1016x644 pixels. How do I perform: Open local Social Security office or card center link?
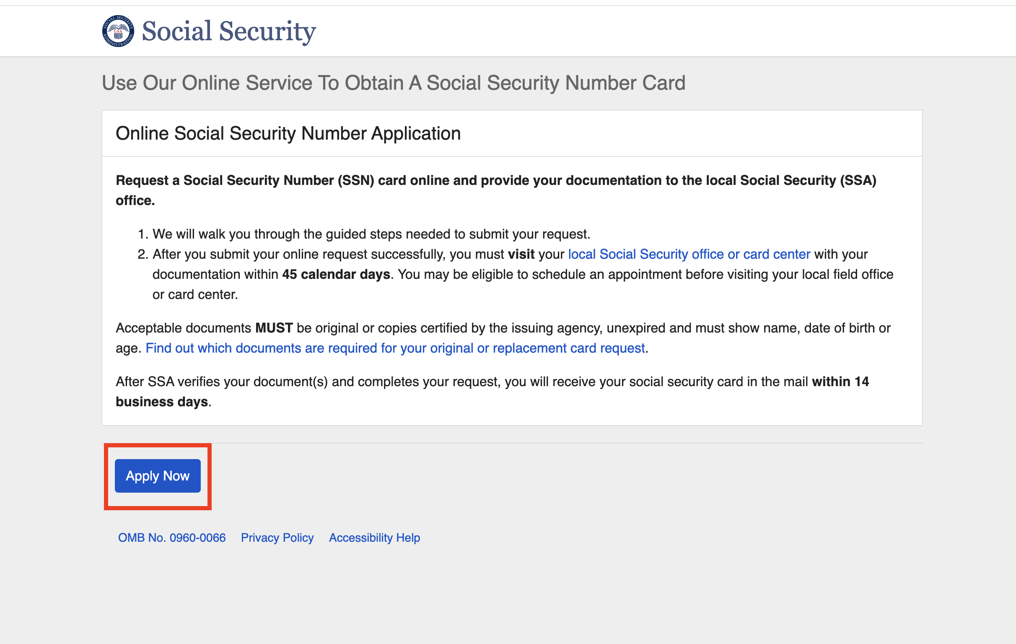pos(689,254)
